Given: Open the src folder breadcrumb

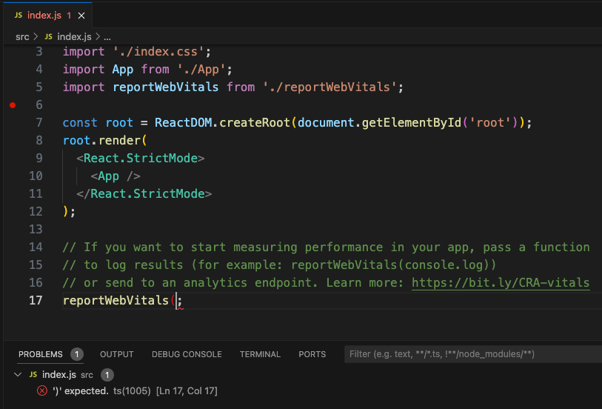Looking at the screenshot, I should (22, 36).
